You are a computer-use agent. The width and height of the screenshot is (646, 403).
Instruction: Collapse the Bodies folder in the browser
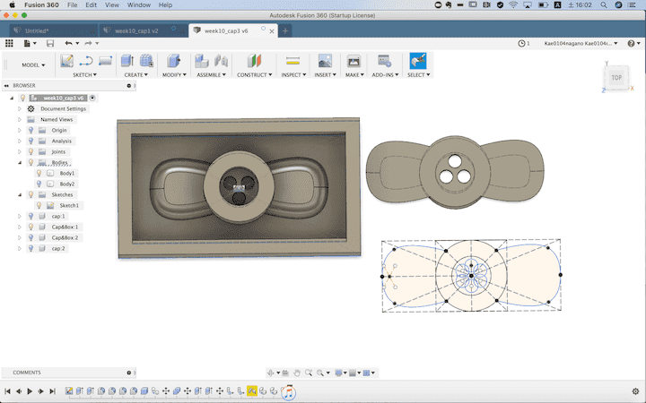[20, 162]
